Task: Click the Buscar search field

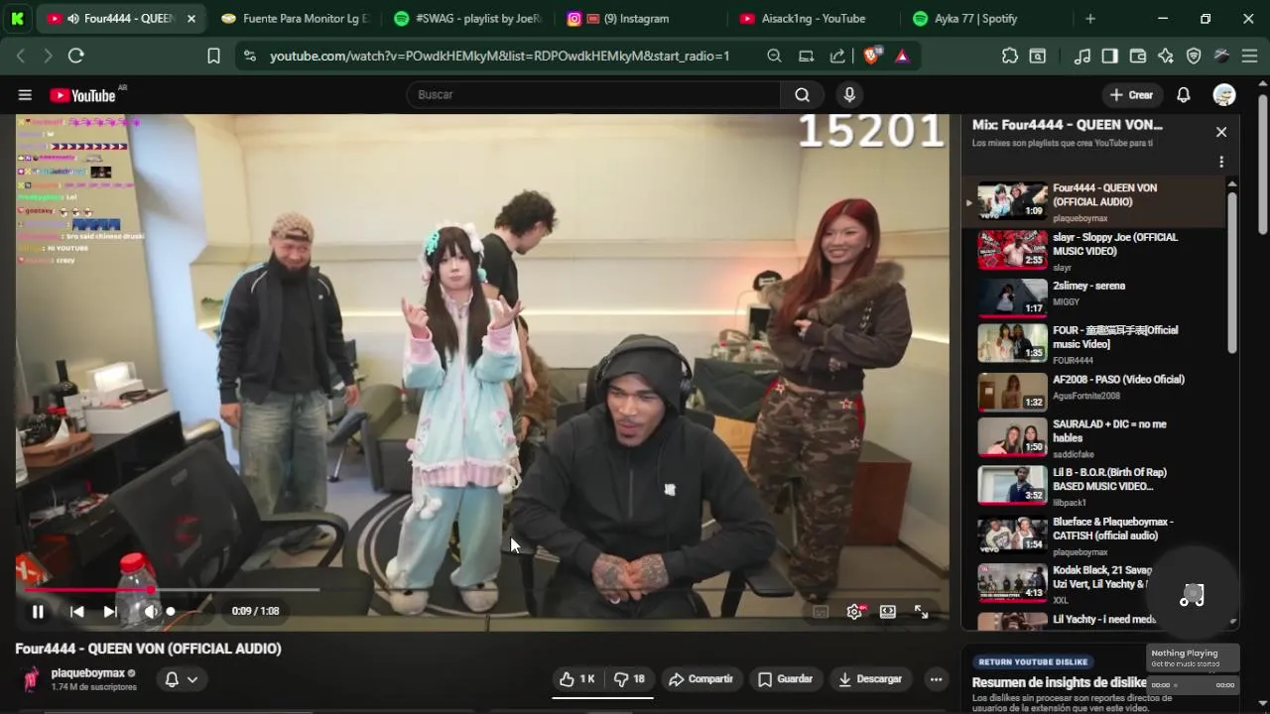Action: pyautogui.click(x=593, y=95)
